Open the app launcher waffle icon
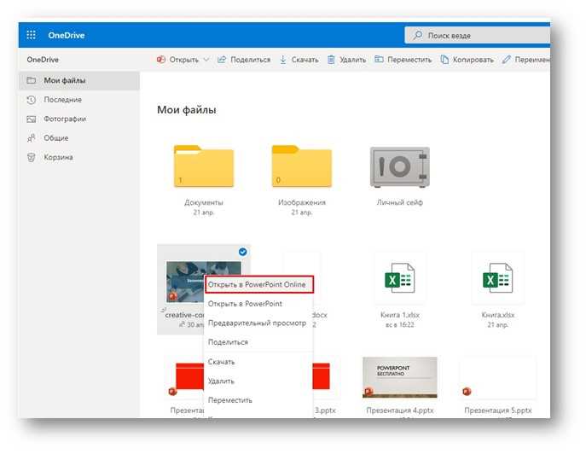The width and height of the screenshot is (586, 454). tap(32, 35)
